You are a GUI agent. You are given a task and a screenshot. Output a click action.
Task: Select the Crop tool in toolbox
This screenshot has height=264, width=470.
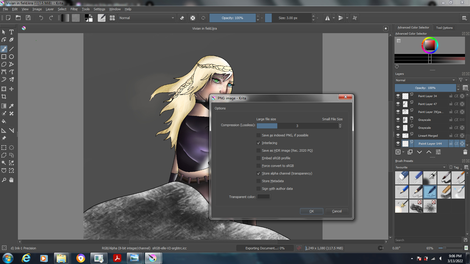coord(4,97)
